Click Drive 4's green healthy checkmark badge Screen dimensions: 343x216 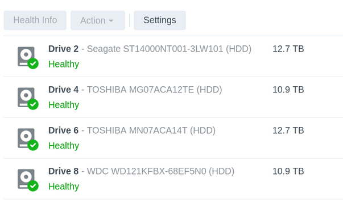coord(33,104)
